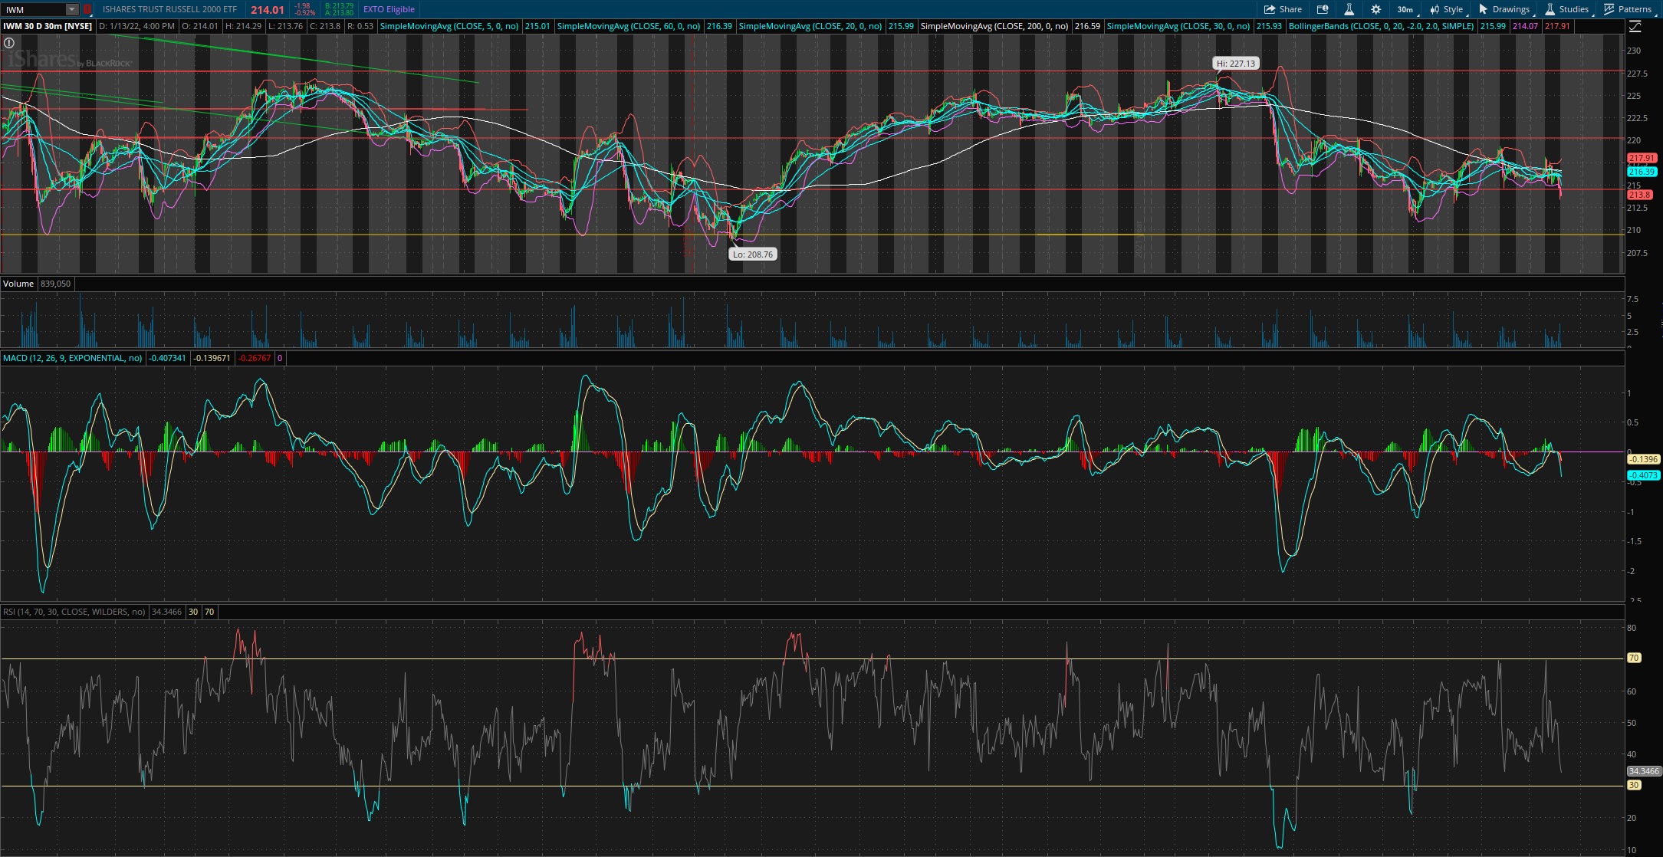Viewport: 1663px width, 857px height.
Task: Open the 30m timeframe dropdown
Action: [x=1405, y=9]
